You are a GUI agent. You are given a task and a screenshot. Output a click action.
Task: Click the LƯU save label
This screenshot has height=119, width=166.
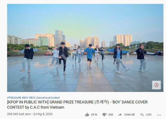(149, 115)
